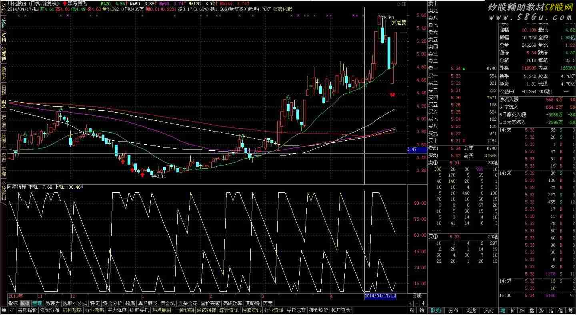576x315 pixels.
Task: Switch to the 模板 tab
Action: coord(25,303)
